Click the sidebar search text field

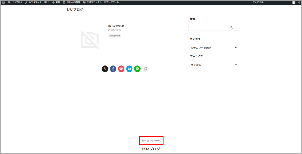pos(208,27)
